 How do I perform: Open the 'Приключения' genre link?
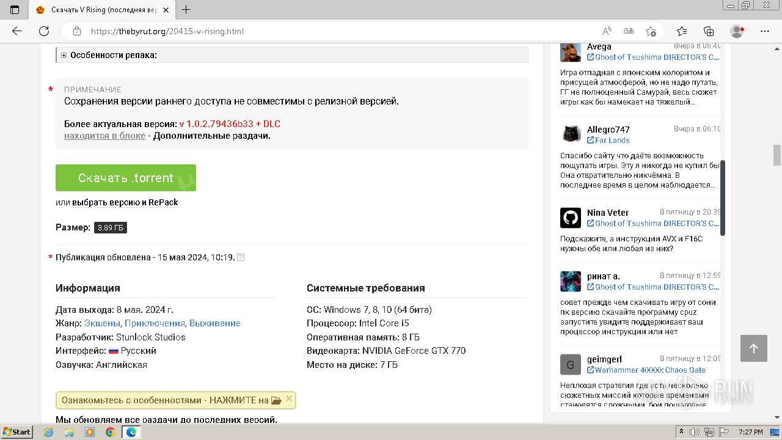coord(155,323)
